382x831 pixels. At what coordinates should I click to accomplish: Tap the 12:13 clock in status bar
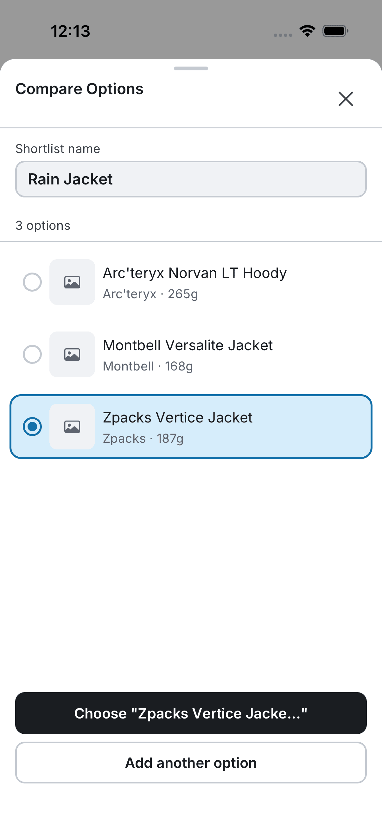(x=70, y=31)
